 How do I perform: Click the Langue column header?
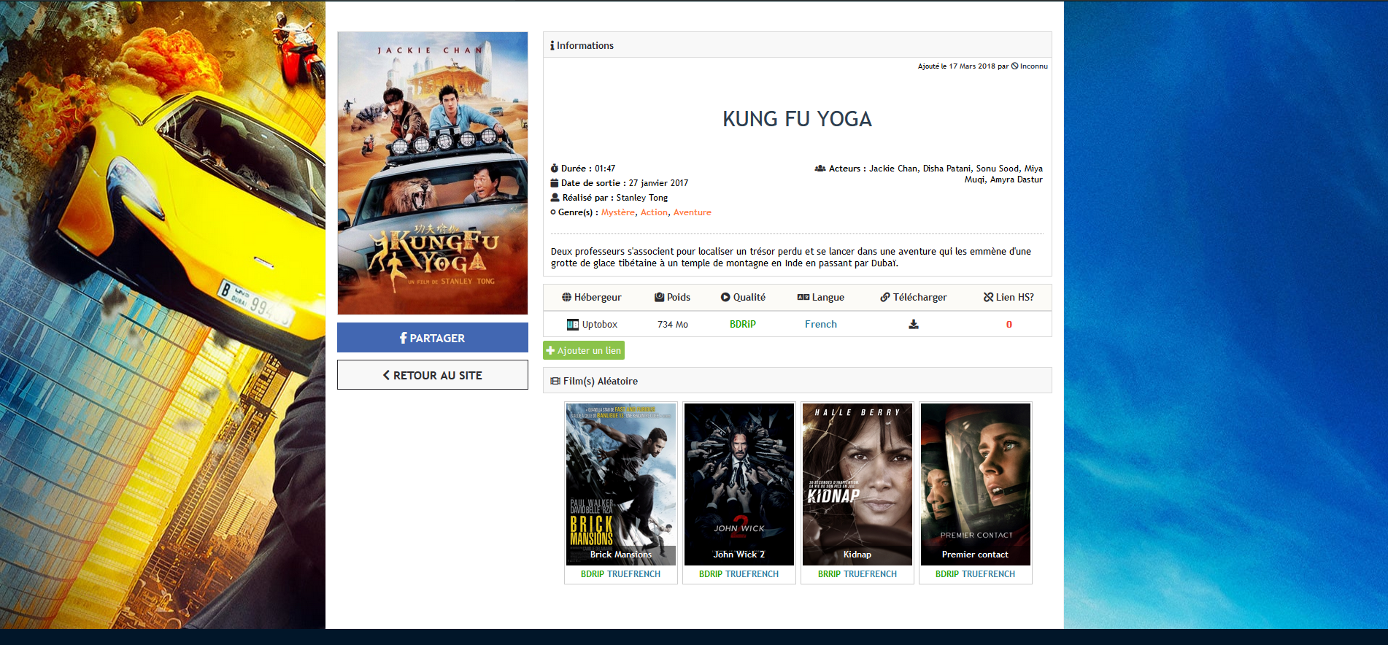point(821,297)
